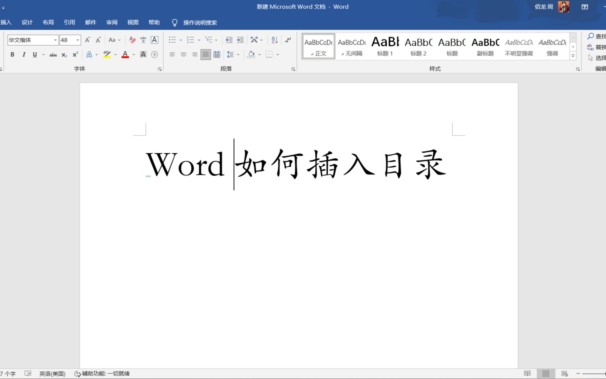This screenshot has width=606, height=379.
Task: Open font size dropdown
Action: tap(78, 40)
